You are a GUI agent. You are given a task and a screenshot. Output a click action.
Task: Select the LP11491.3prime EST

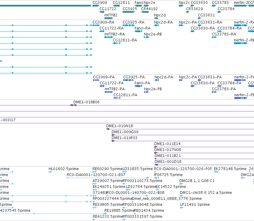(182, 208)
